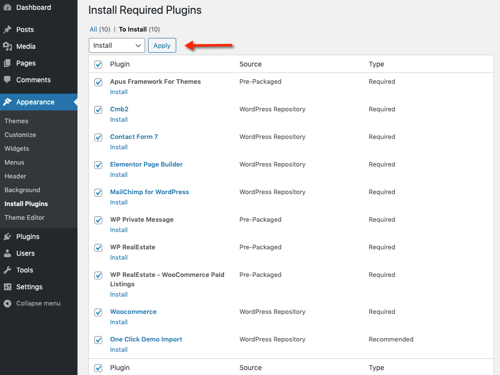This screenshot has width=500, height=375.
Task: Uncheck the Woocommerce plugin checkbox
Action: coord(98,312)
